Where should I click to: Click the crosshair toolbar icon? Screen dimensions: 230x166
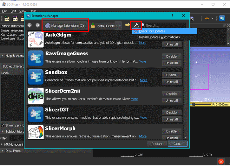pos(207,18)
